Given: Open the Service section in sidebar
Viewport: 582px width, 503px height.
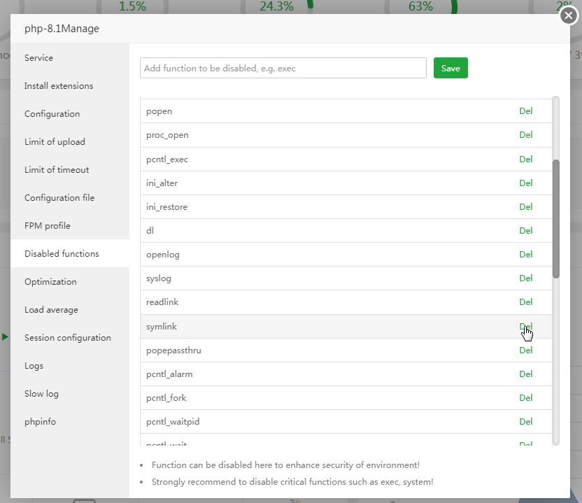Looking at the screenshot, I should click(38, 57).
